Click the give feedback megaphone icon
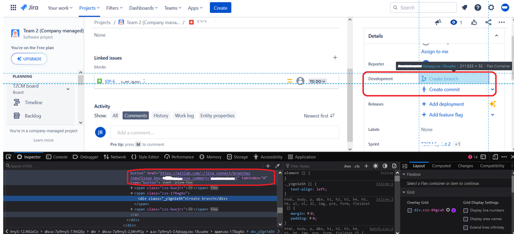The width and height of the screenshot is (514, 234). click(438, 22)
